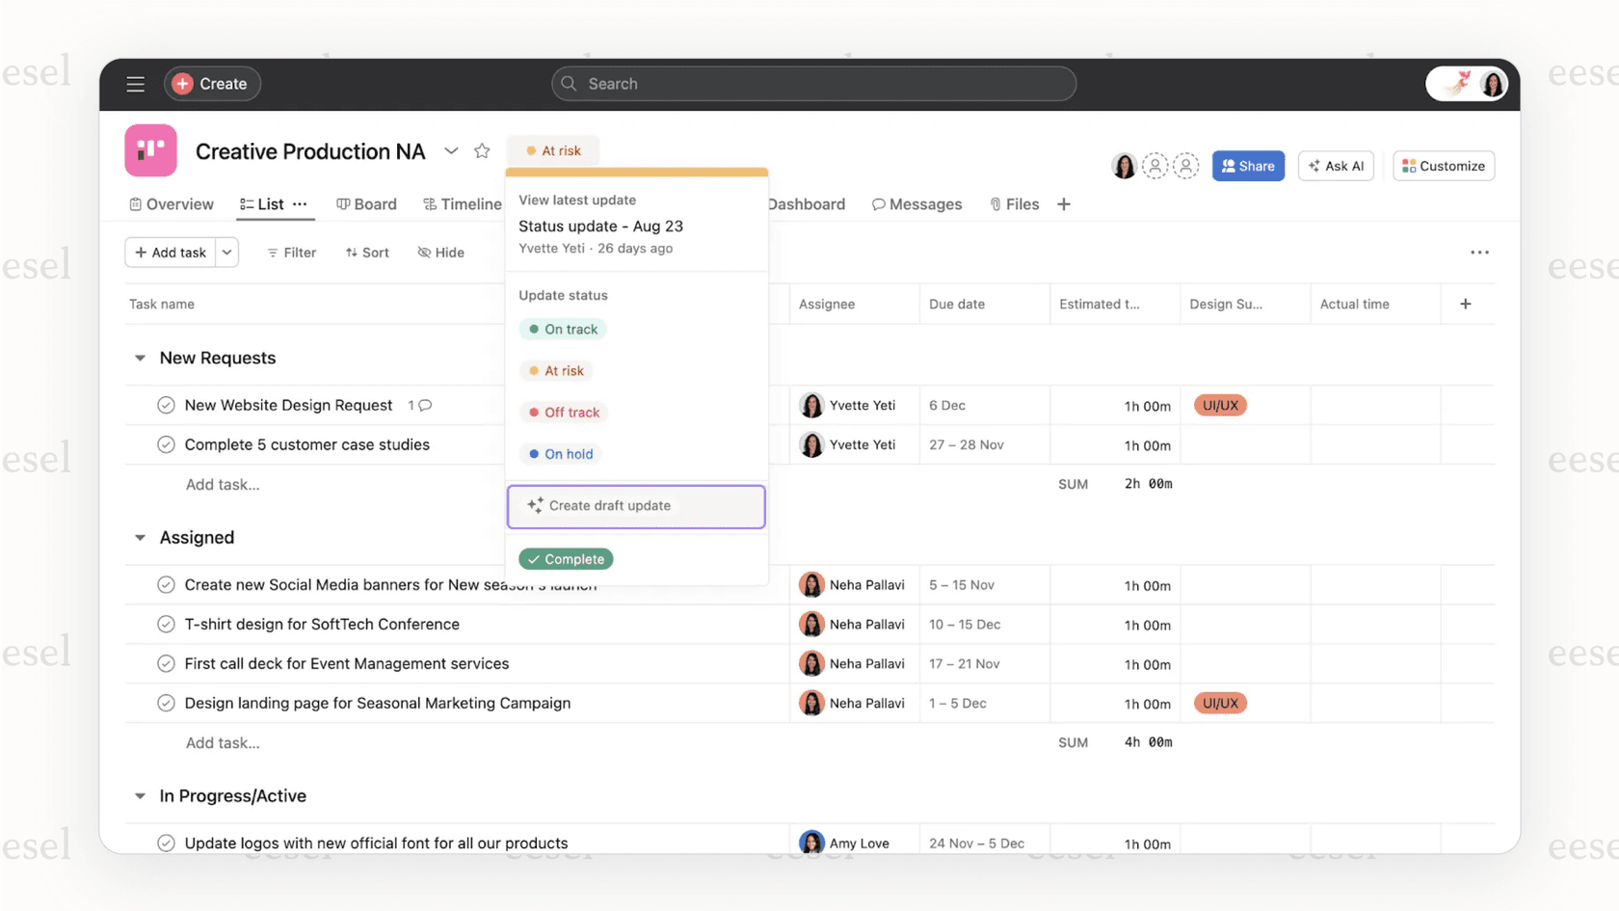Open the Filter panel
The width and height of the screenshot is (1619, 911).
pyautogui.click(x=291, y=252)
